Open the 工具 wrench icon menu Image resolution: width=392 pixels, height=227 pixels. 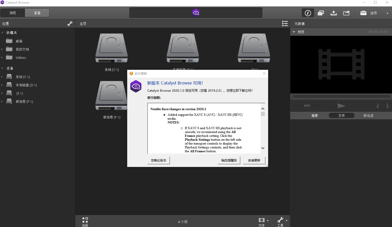(280, 220)
